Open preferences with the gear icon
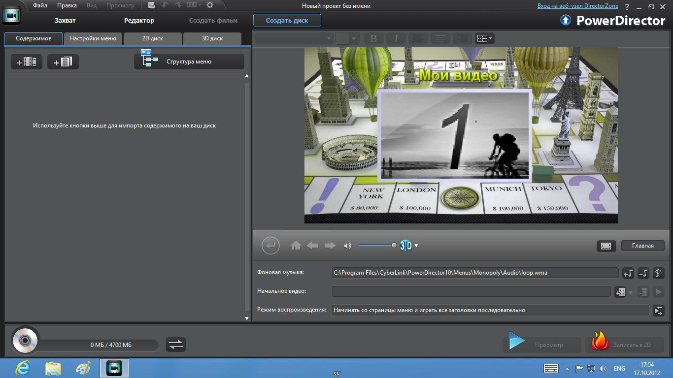This screenshot has height=378, width=673. pos(210,5)
